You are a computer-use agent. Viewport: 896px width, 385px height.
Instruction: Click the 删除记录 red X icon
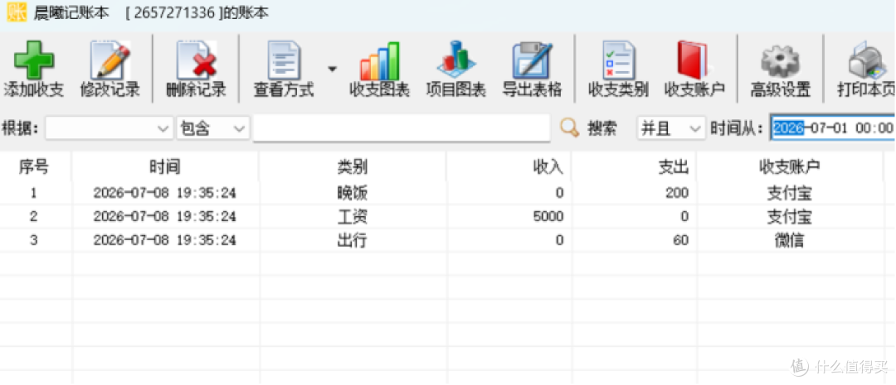coord(197,61)
